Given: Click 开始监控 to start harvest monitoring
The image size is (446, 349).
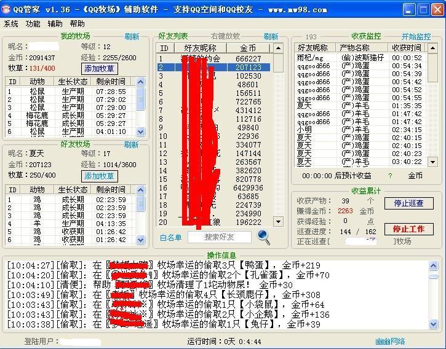Looking at the screenshot, I should 416,37.
